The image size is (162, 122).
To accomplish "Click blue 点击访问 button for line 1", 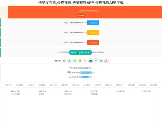I will [93, 23].
